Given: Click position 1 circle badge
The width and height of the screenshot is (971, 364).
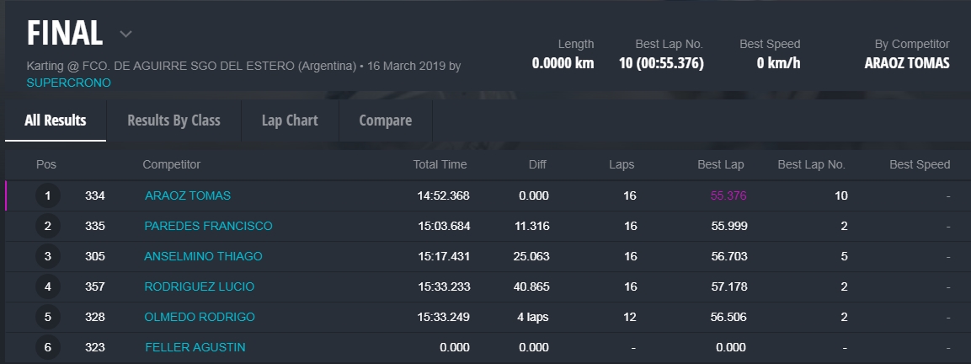Looking at the screenshot, I should [48, 195].
